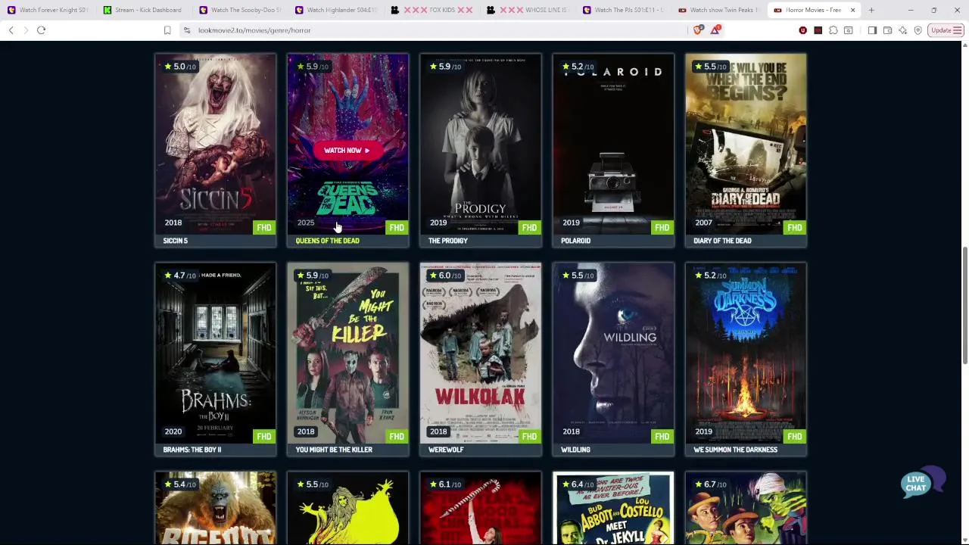The height and width of the screenshot is (545, 969).
Task: Open the We Summon the Darkness poster
Action: pyautogui.click(x=746, y=353)
